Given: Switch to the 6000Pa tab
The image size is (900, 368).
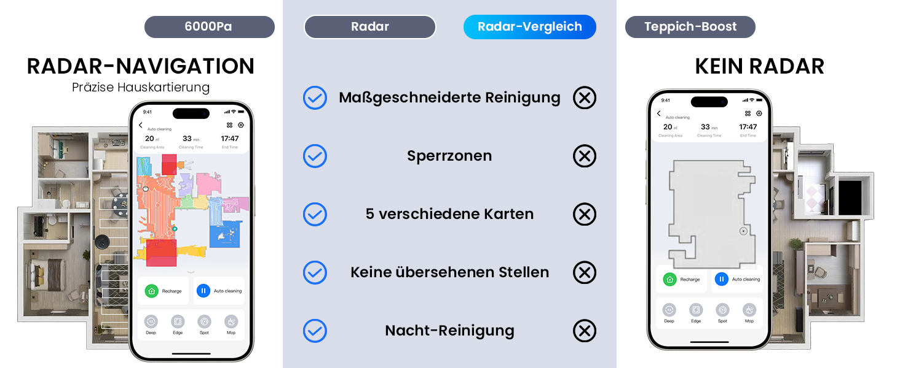Looking at the screenshot, I should click(x=209, y=27).
